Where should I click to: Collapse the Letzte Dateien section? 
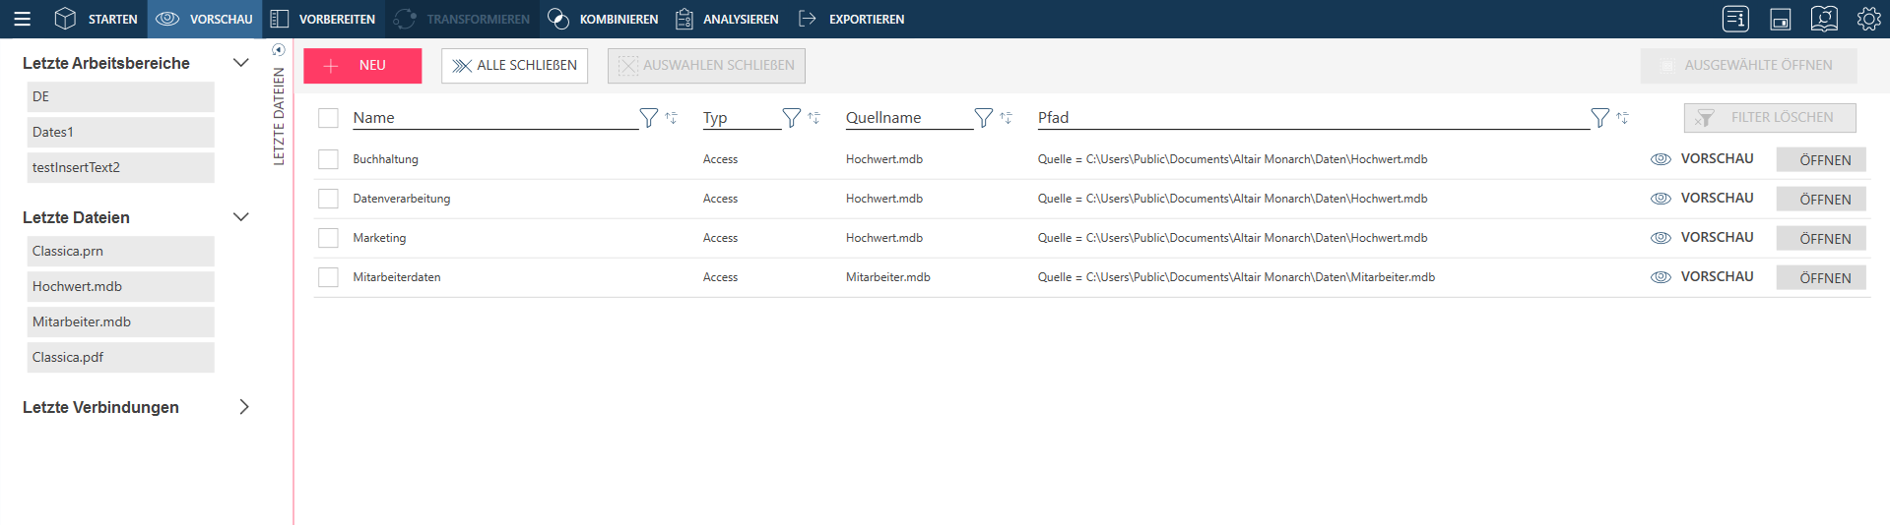click(240, 217)
